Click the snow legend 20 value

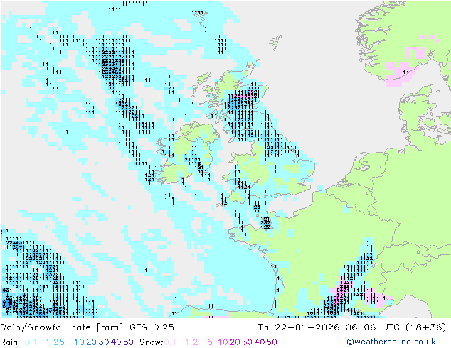235,342
